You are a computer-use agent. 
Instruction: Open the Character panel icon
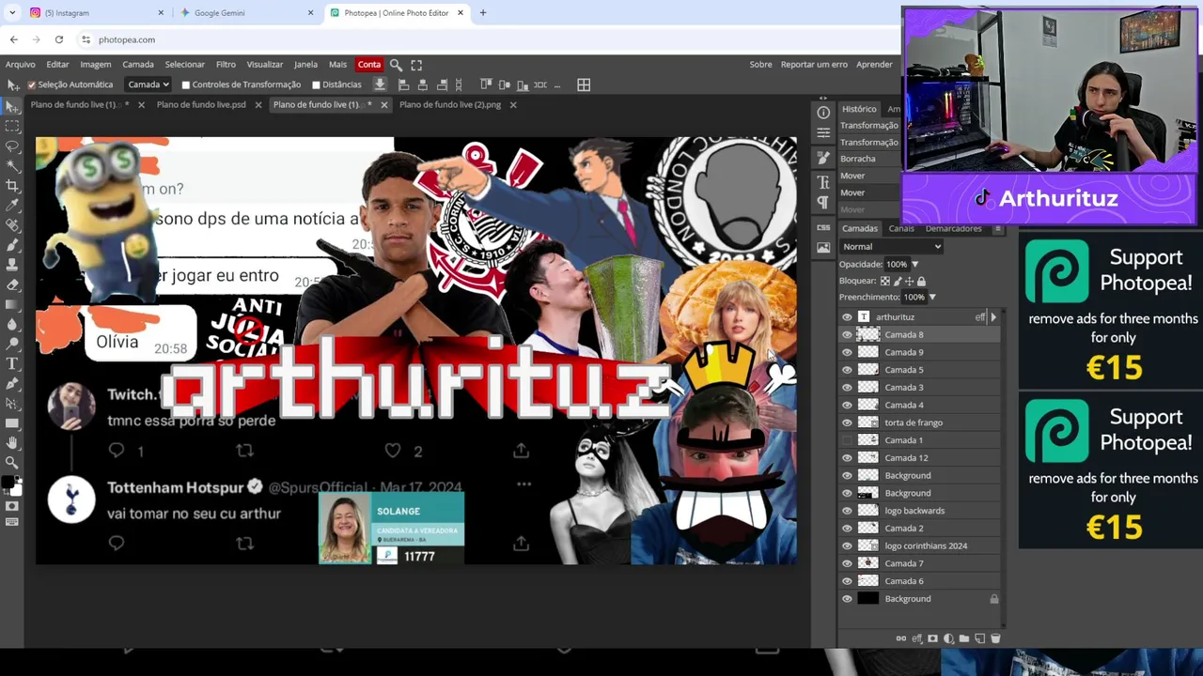tap(823, 182)
